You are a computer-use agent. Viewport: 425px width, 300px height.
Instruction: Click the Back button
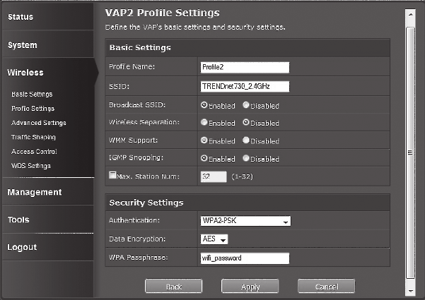173,286
